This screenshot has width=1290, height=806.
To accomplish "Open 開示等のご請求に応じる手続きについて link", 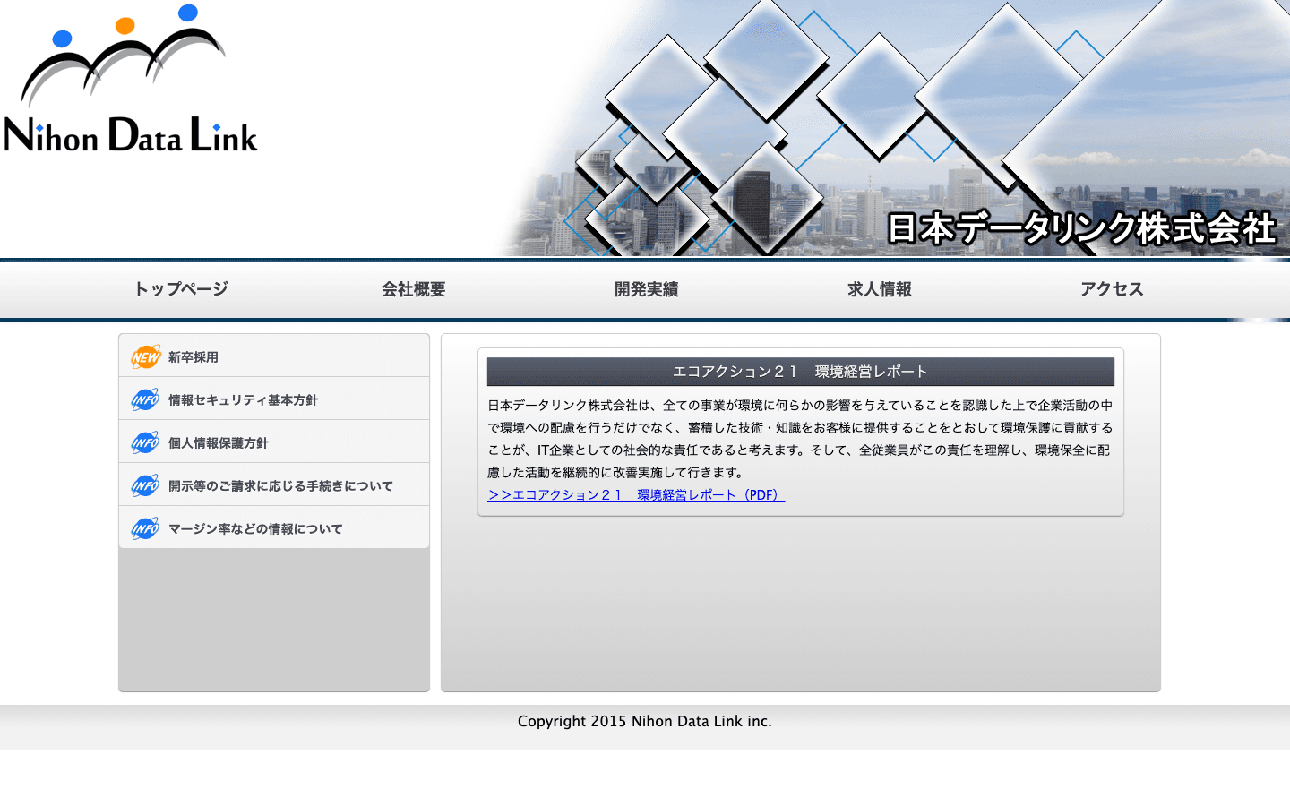I will click(x=274, y=485).
